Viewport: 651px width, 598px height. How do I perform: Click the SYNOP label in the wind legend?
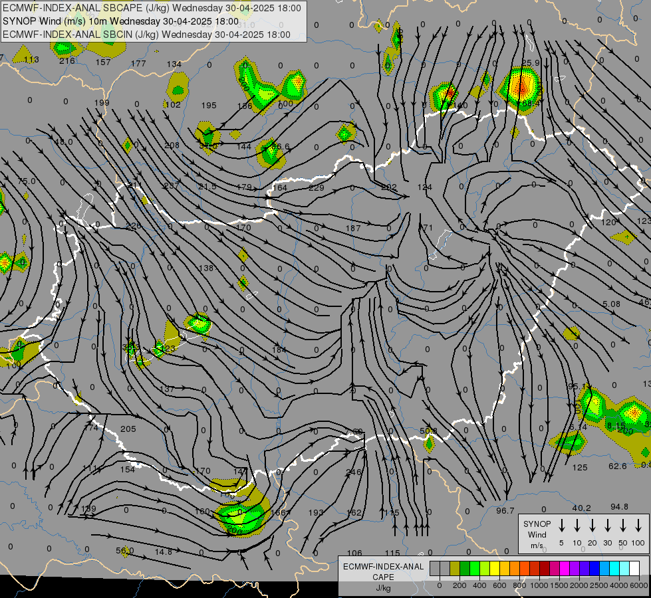point(537,524)
